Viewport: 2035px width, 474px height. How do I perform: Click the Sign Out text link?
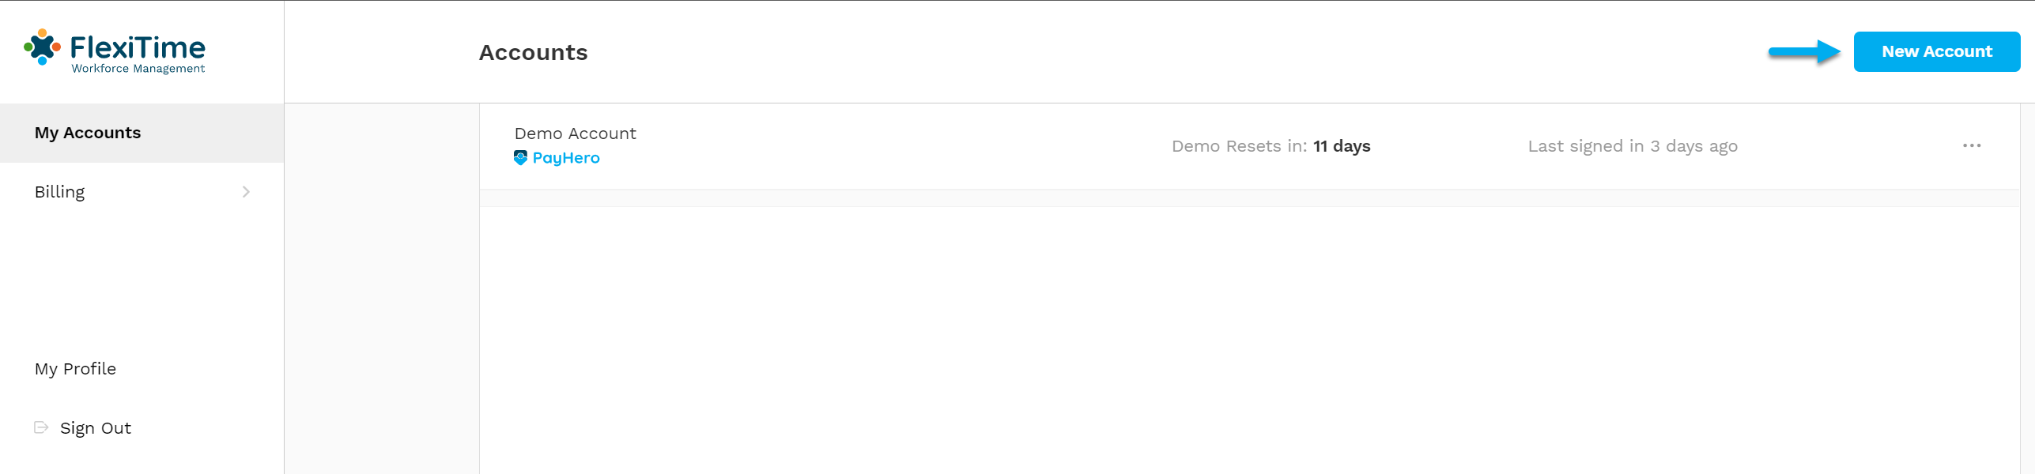96,428
